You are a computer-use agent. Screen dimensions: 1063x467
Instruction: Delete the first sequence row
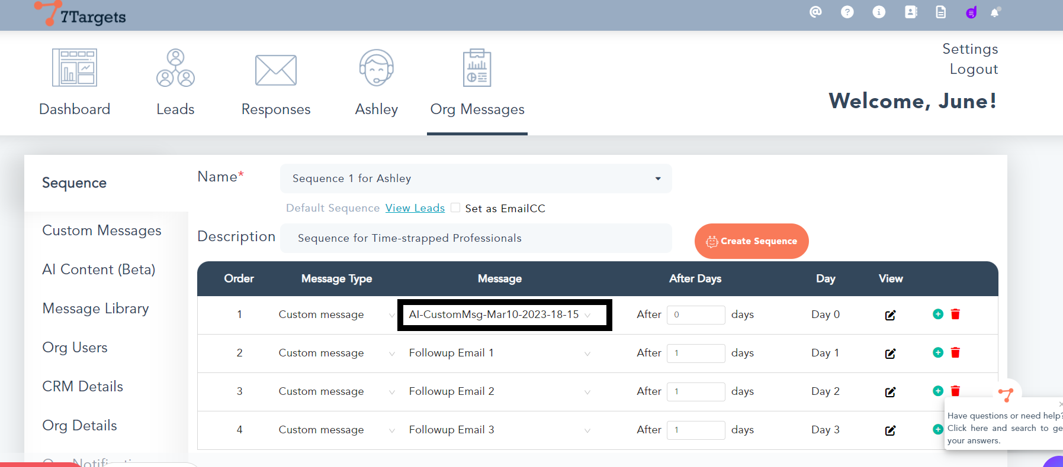(955, 314)
